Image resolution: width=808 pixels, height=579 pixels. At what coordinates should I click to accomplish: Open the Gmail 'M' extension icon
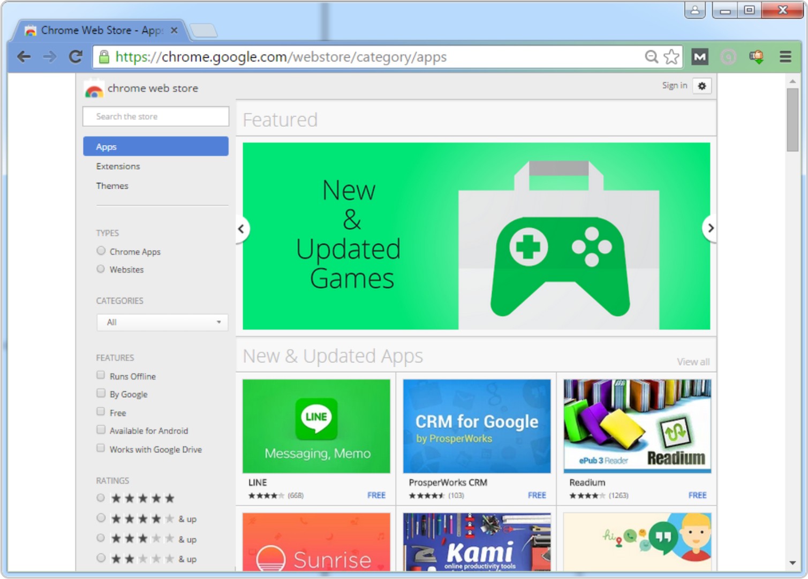[x=700, y=57]
